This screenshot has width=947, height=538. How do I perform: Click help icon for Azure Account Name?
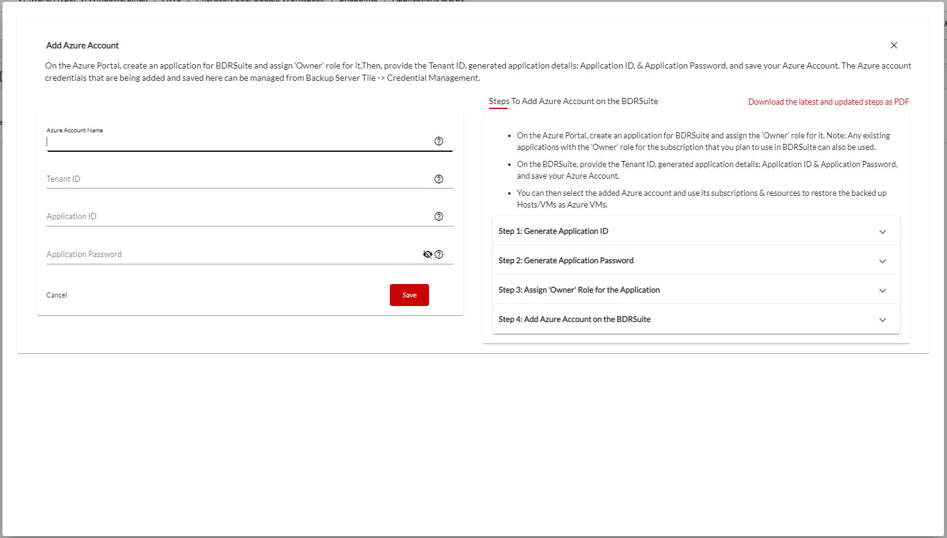439,141
